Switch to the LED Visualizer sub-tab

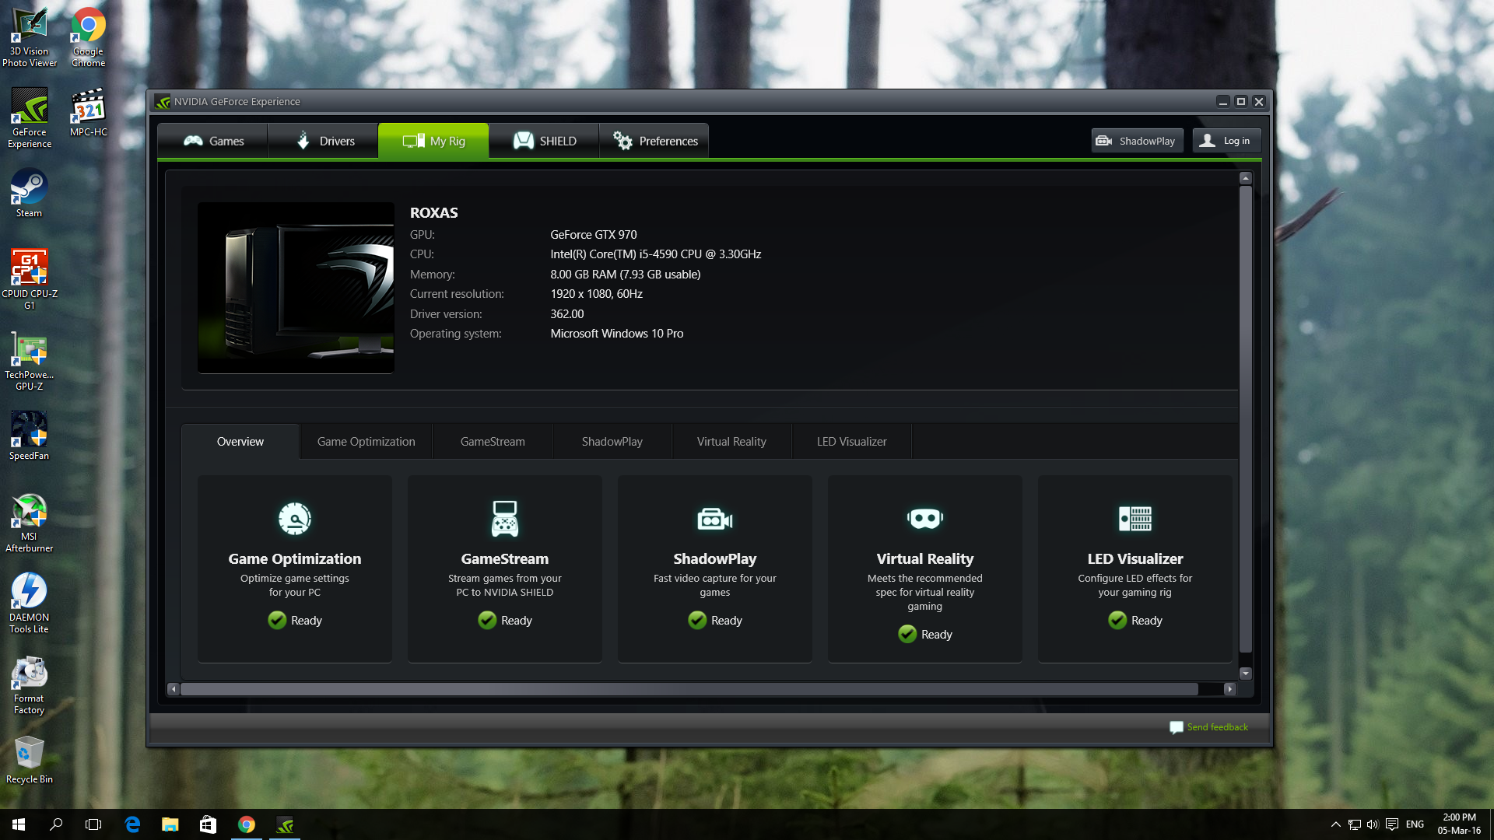tap(851, 442)
